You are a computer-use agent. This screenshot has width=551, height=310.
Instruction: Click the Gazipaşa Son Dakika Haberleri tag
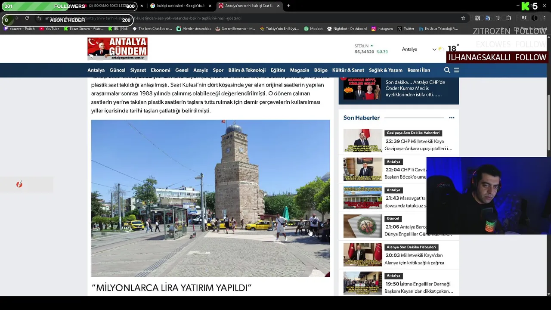413,133
